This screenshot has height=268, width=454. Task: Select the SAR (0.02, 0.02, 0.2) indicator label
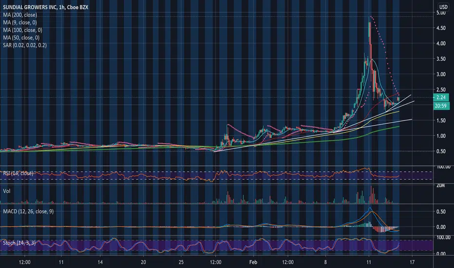pos(25,45)
